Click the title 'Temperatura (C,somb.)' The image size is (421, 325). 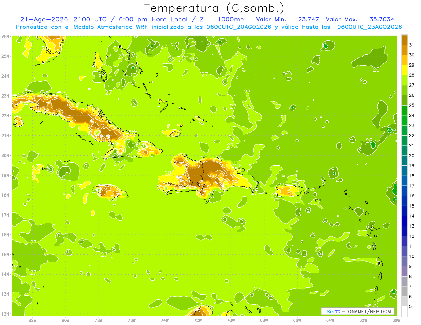214,8
